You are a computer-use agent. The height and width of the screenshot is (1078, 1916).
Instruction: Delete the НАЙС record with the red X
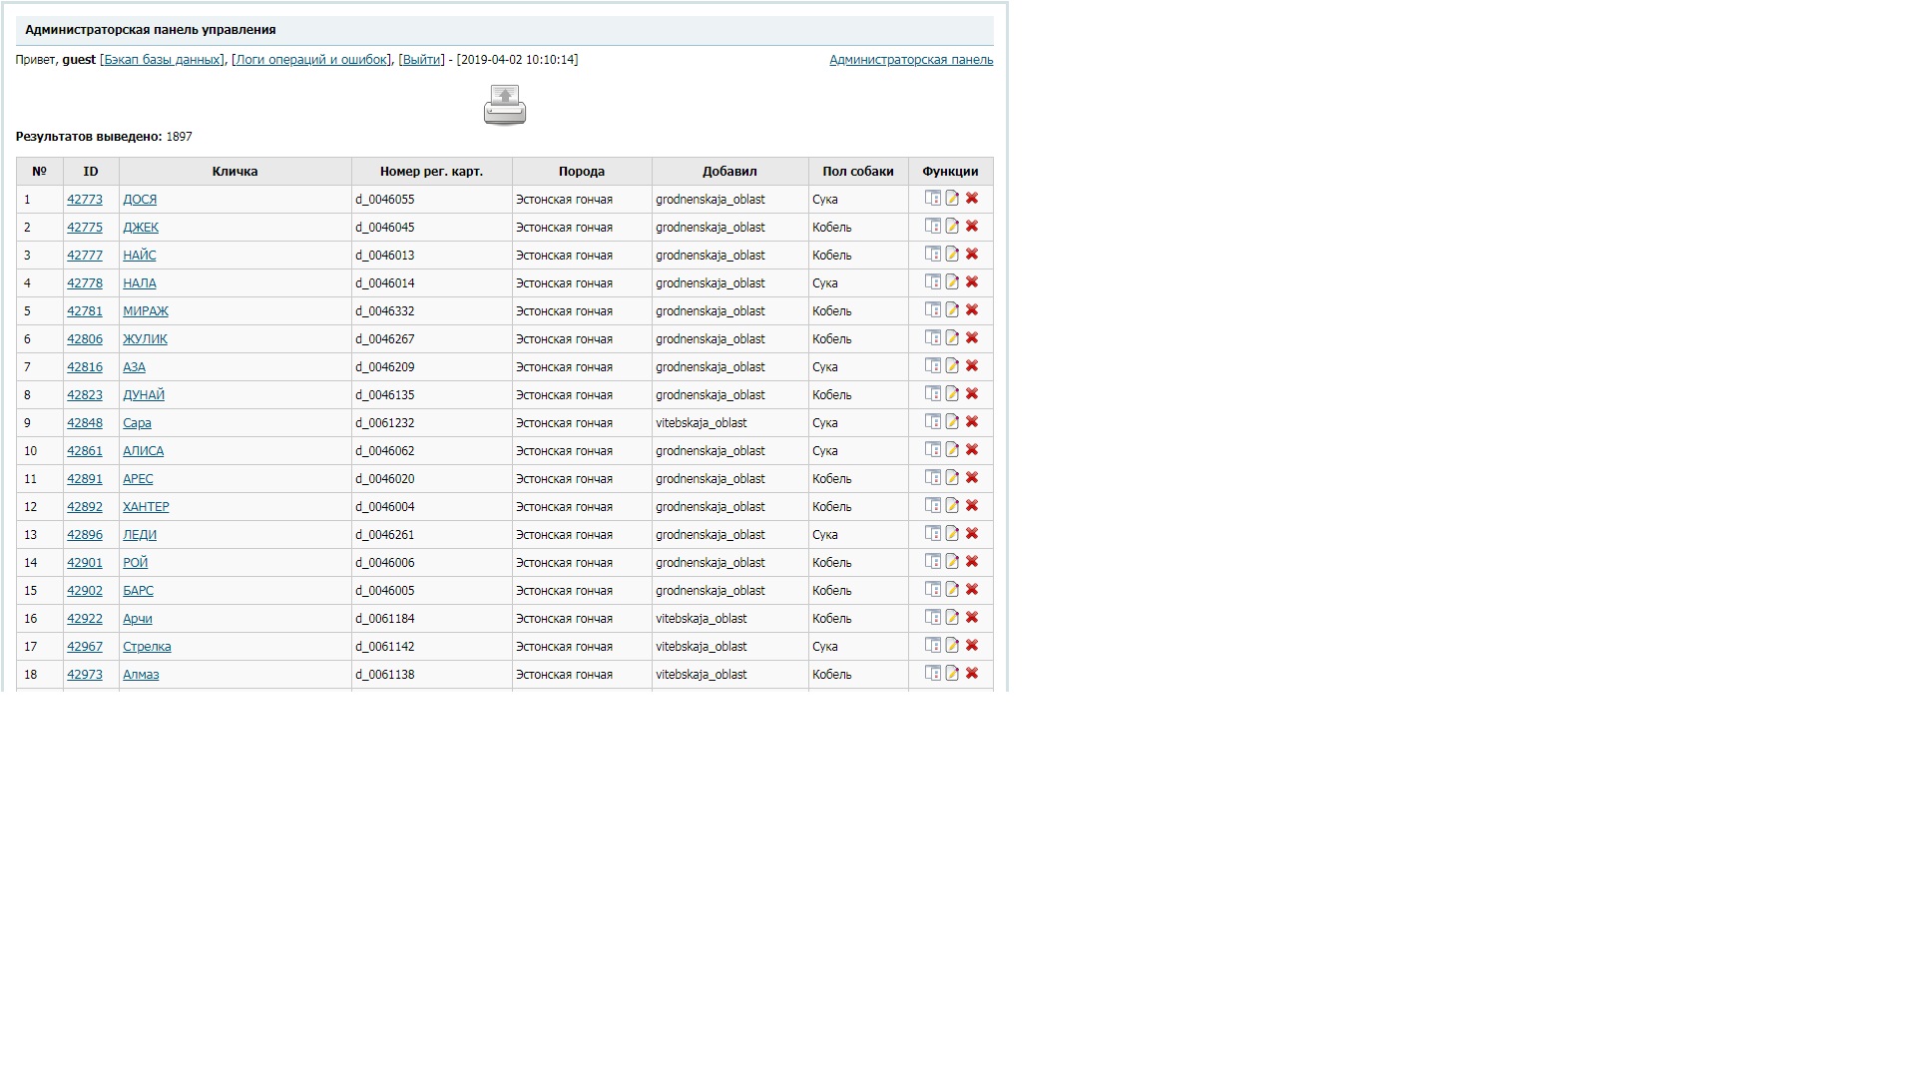(972, 255)
